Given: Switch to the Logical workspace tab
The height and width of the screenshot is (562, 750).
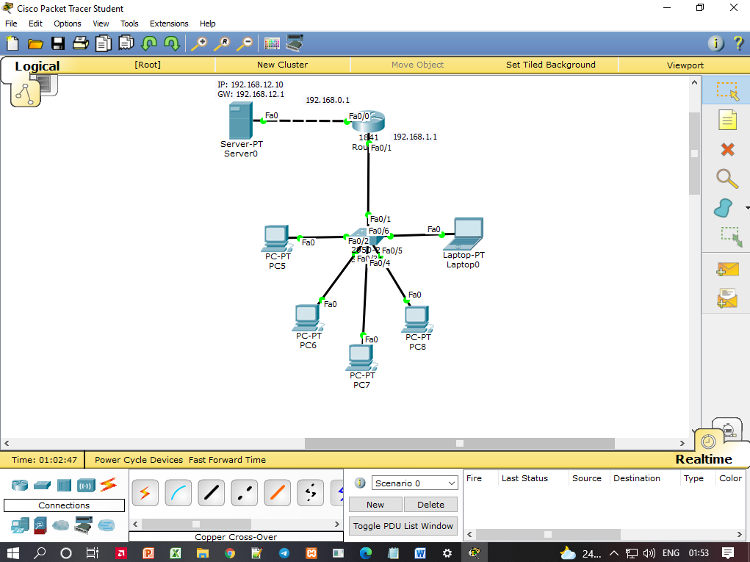Looking at the screenshot, I should click(37, 66).
